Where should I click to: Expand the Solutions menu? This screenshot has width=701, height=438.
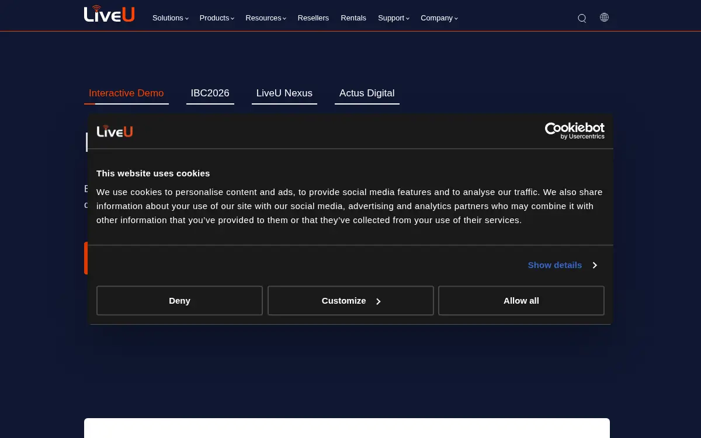[170, 18]
